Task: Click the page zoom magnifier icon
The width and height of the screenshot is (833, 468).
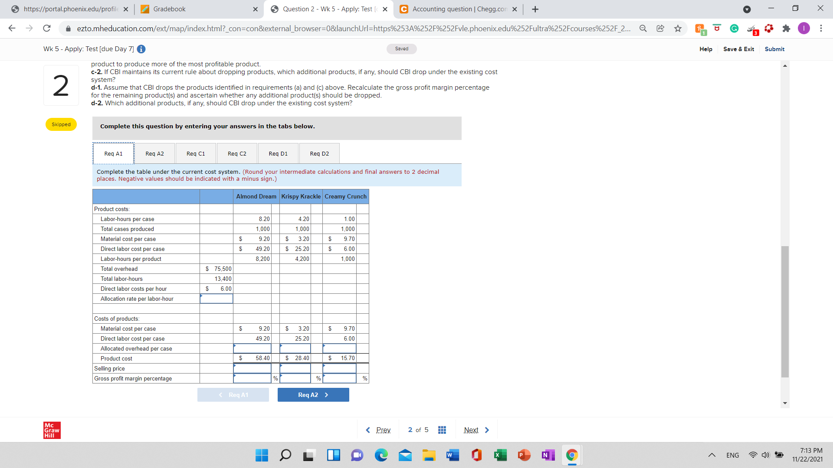Action: tap(643, 29)
